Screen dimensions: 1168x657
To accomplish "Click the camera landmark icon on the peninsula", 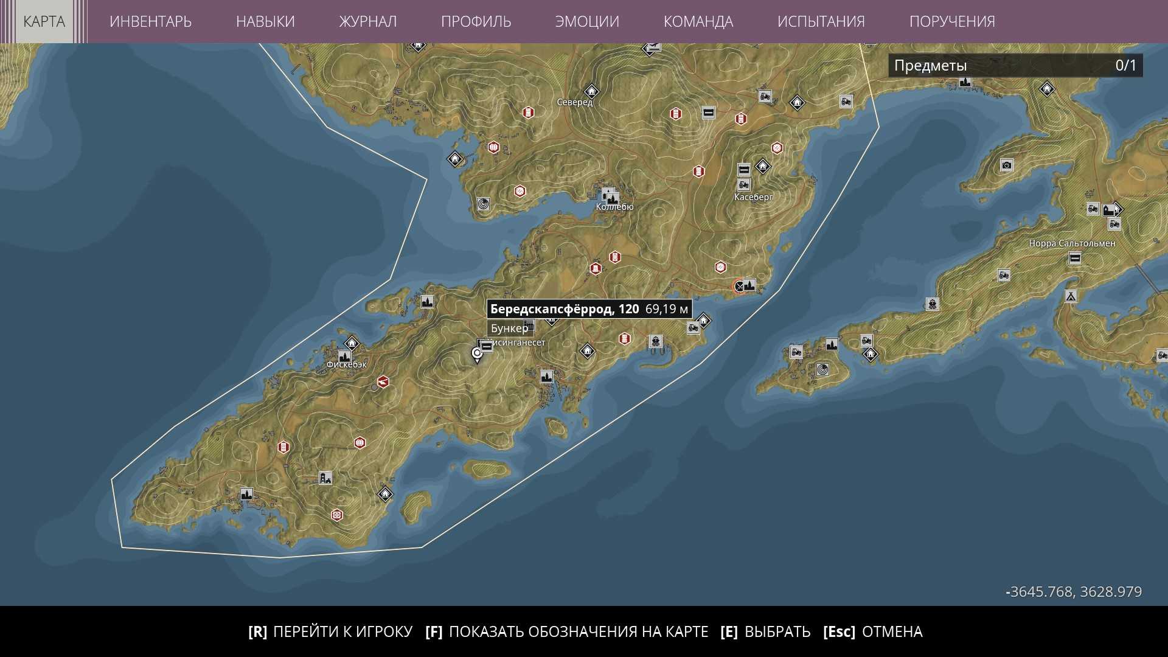I will coord(1006,165).
